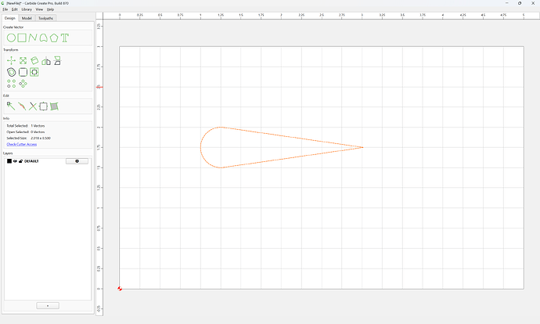The width and height of the screenshot is (540, 324).
Task: Activate the Warp envelope tool
Action: 54,106
